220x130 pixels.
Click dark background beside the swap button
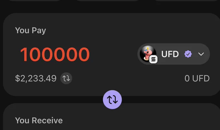(x=56, y=100)
